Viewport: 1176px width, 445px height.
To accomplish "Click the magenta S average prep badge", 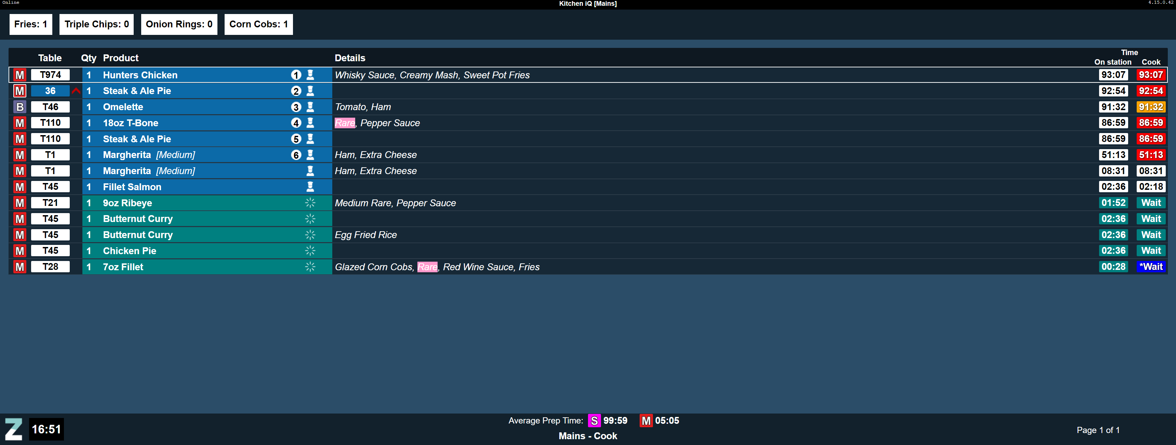I will tap(593, 420).
